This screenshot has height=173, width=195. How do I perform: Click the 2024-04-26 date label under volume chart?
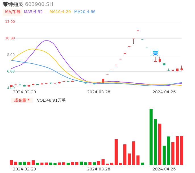164,169
